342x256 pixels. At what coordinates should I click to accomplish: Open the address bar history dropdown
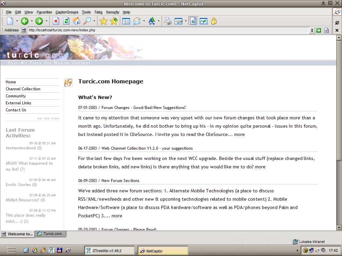[312, 30]
